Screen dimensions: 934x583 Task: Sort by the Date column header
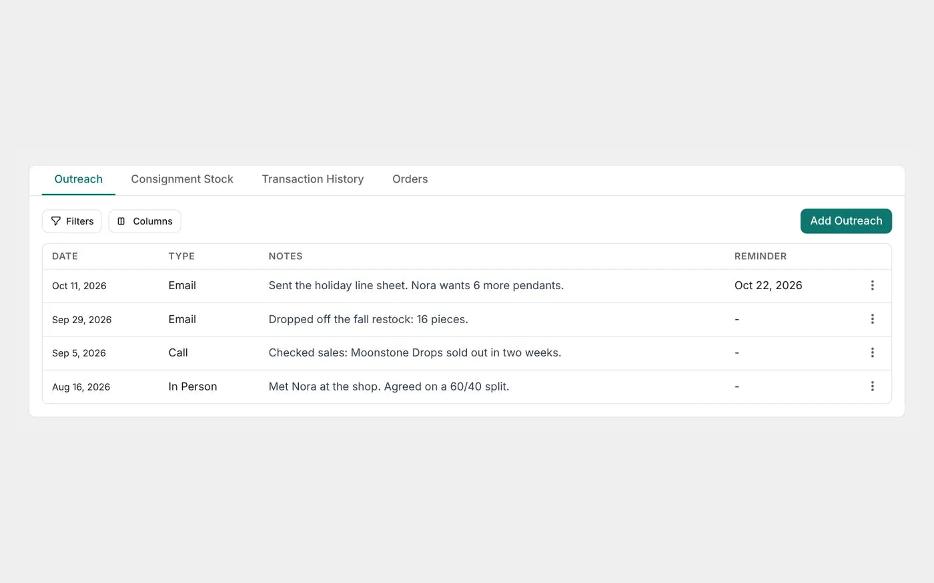(65, 257)
